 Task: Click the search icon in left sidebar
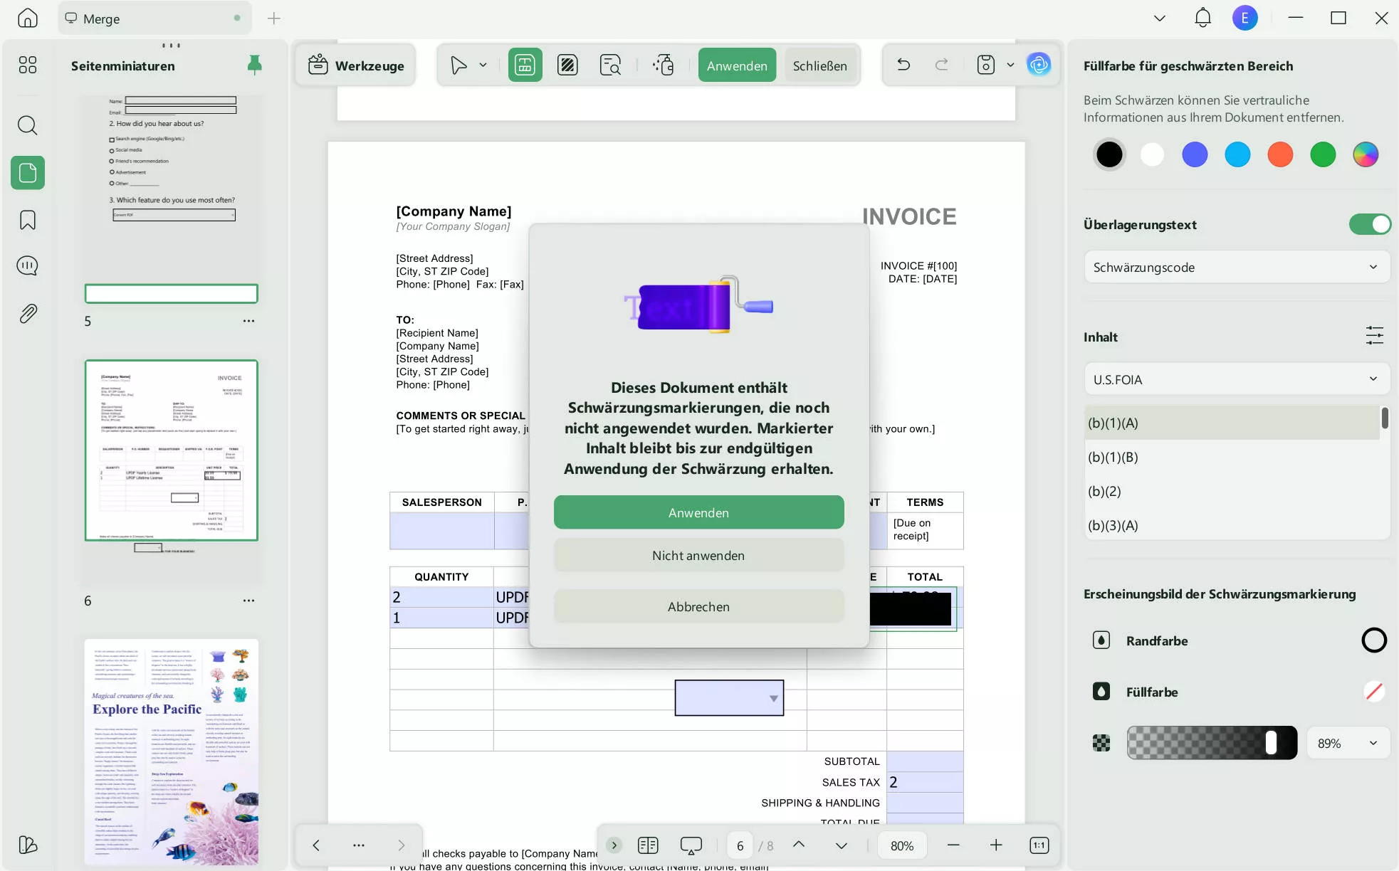click(x=27, y=125)
